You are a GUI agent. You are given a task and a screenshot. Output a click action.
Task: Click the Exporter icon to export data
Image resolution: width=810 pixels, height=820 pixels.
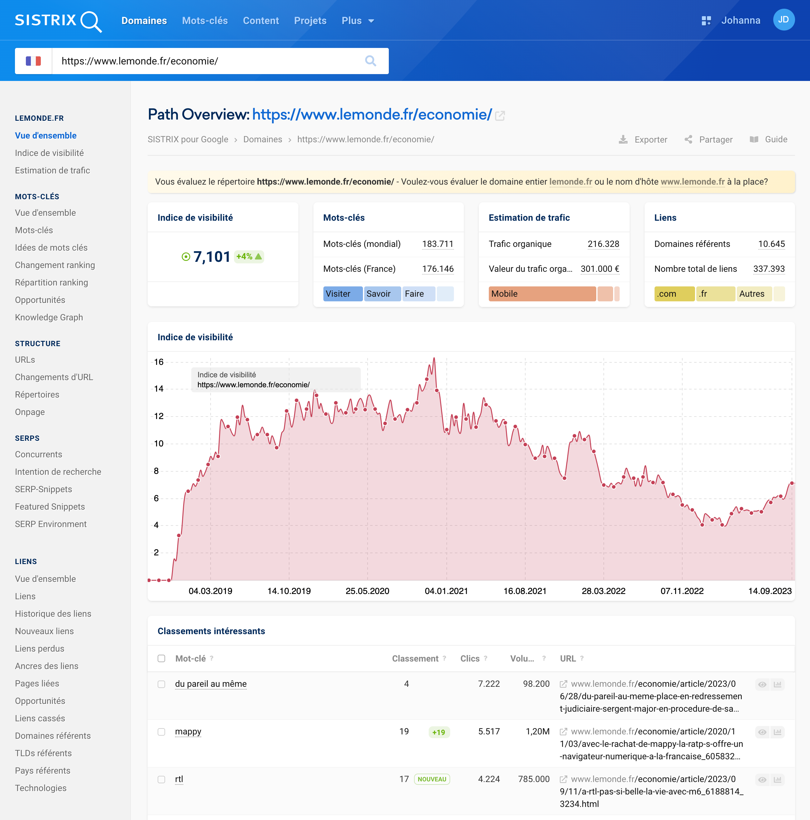pos(624,139)
